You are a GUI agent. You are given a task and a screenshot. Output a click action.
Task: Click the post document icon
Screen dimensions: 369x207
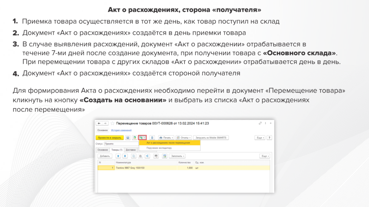click(134, 138)
